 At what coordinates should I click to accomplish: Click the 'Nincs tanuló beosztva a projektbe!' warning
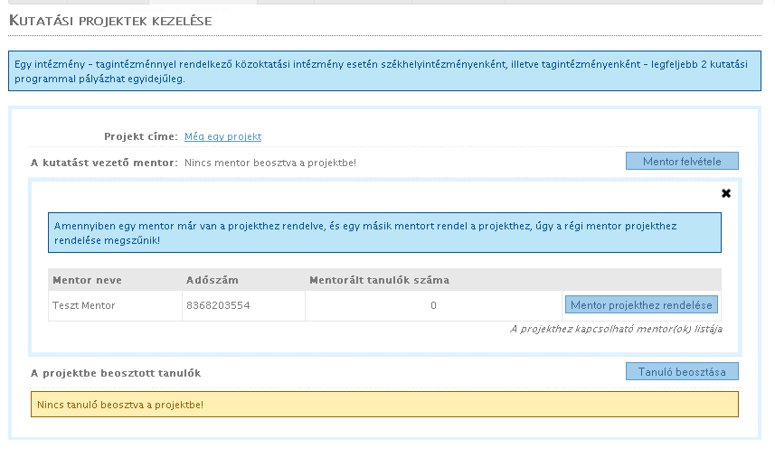(x=384, y=405)
